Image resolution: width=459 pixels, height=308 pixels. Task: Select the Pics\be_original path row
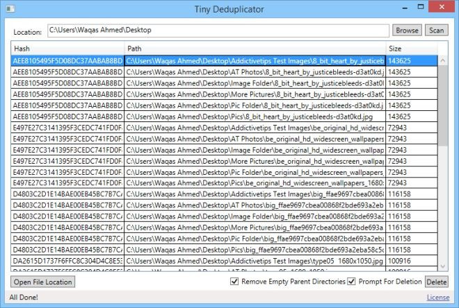pos(255,183)
